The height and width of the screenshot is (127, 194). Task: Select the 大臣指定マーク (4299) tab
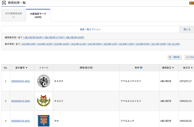(x=38, y=15)
